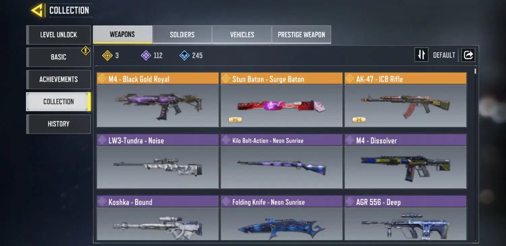506x246 pixels.
Task: Open the History section
Action: point(59,124)
